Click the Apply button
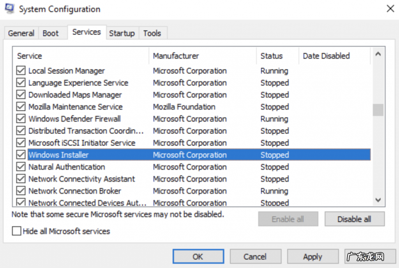The height and width of the screenshot is (268, 399). coord(312,256)
